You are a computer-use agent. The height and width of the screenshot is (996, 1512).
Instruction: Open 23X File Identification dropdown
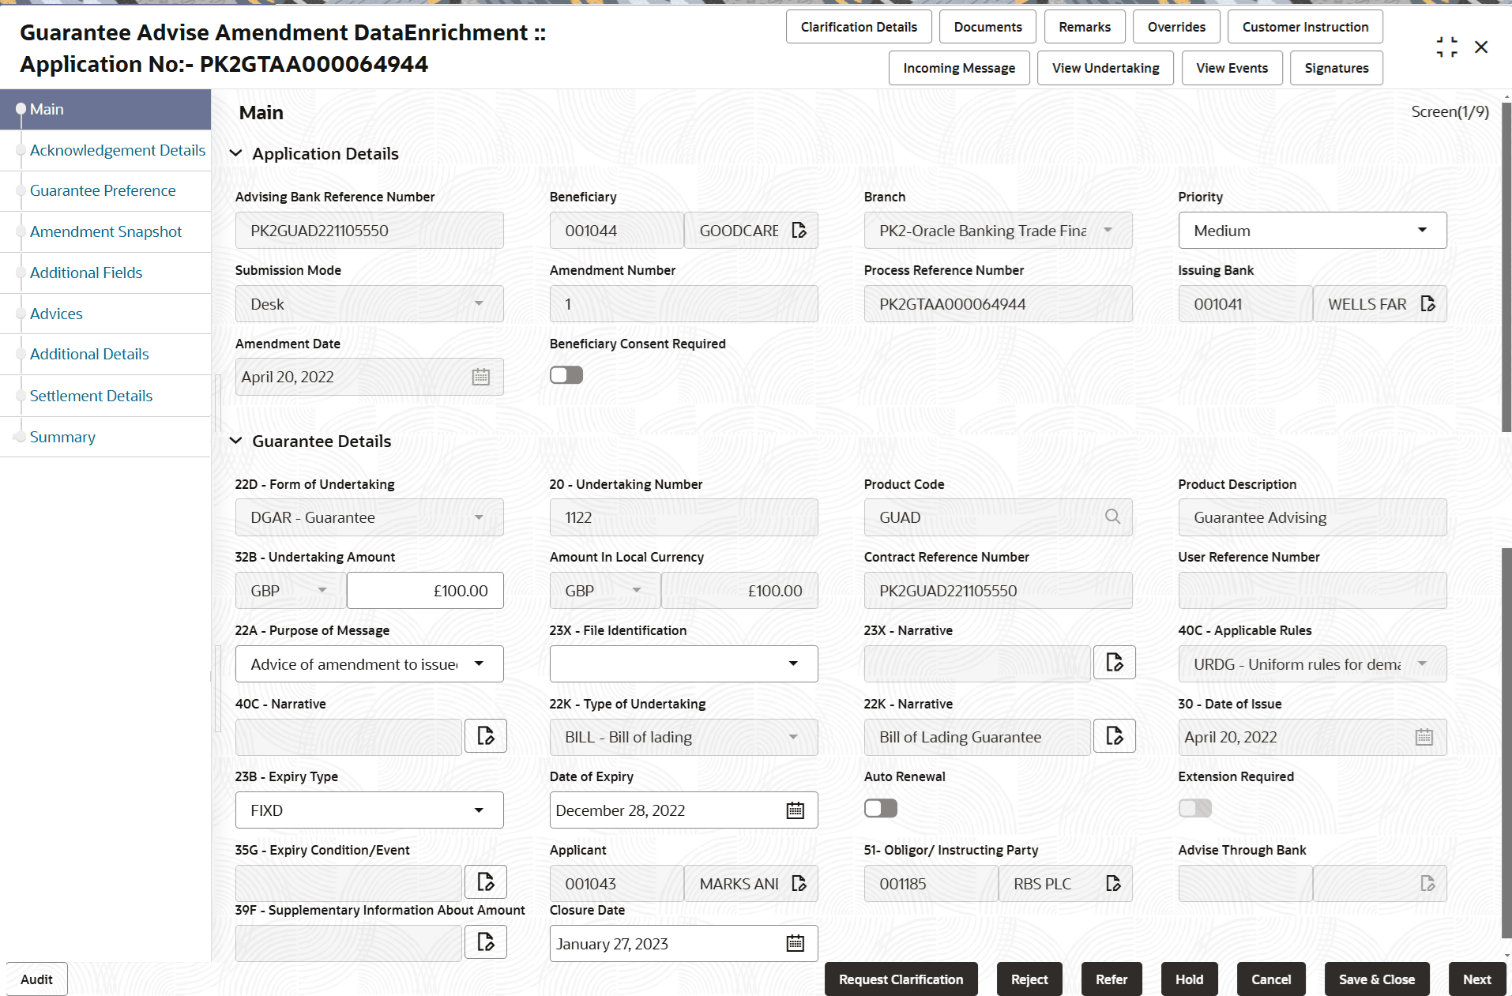pos(684,664)
